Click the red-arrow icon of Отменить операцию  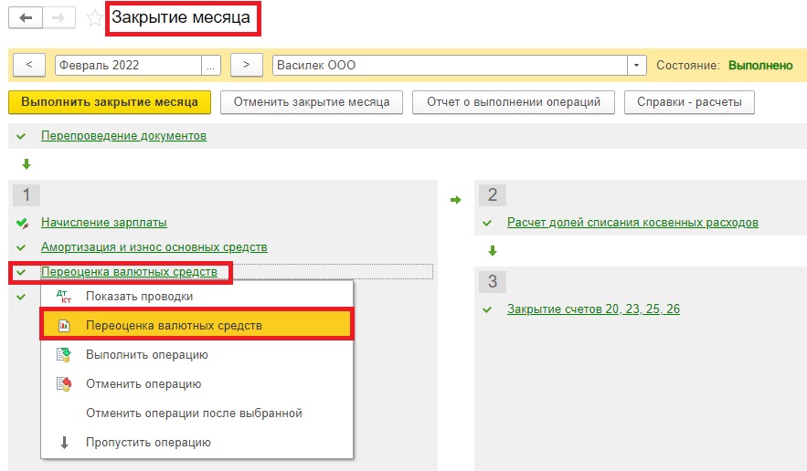tap(64, 384)
